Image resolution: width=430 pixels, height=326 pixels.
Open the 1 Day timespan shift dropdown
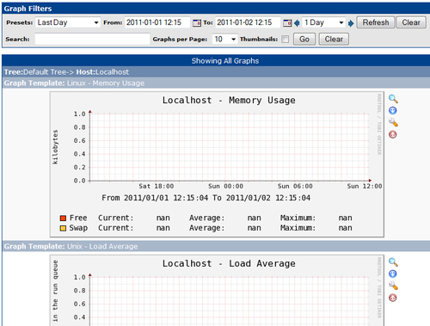[x=324, y=22]
